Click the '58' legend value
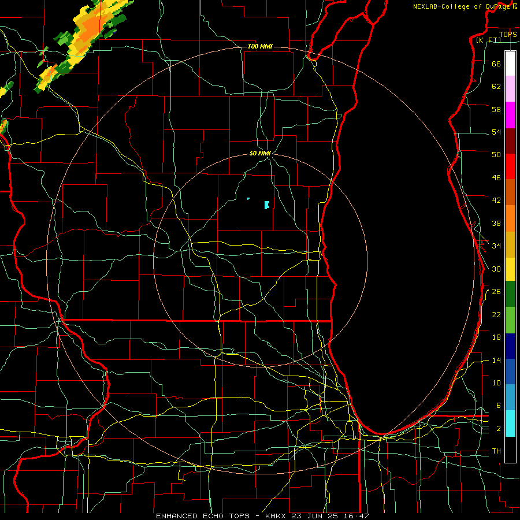The width and height of the screenshot is (520, 520). (x=496, y=109)
